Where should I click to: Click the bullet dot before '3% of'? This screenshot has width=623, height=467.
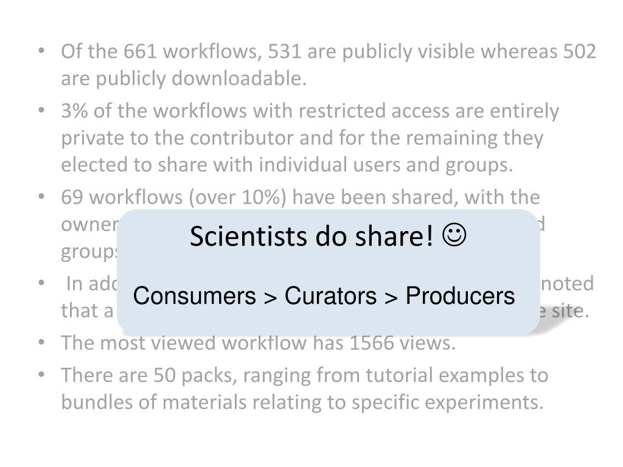42,110
